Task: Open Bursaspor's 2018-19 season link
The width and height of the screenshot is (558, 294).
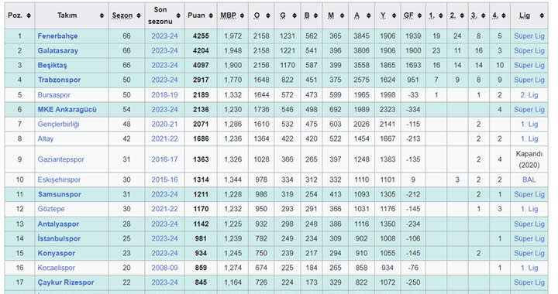Action: pyautogui.click(x=164, y=95)
